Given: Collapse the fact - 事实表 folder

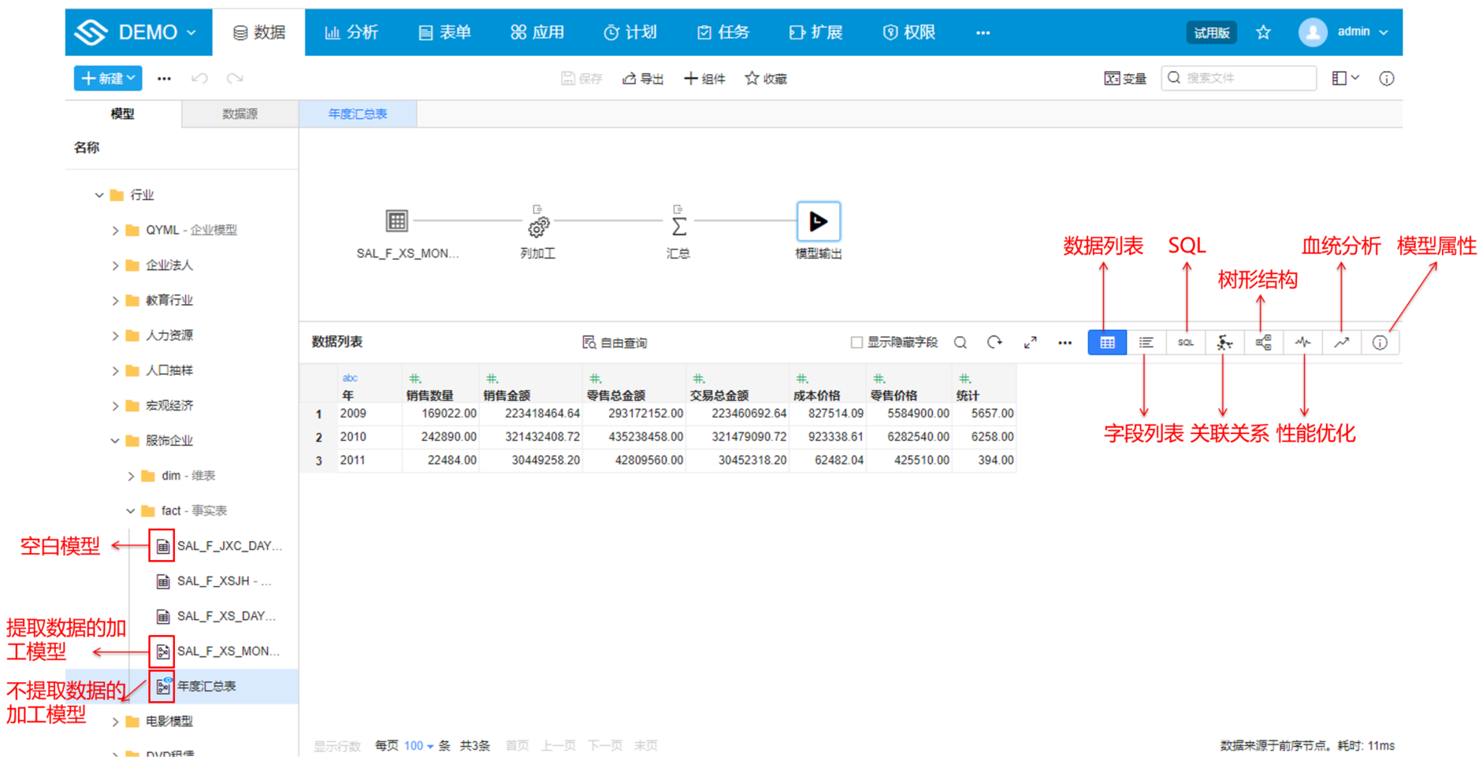Looking at the screenshot, I should [x=131, y=510].
